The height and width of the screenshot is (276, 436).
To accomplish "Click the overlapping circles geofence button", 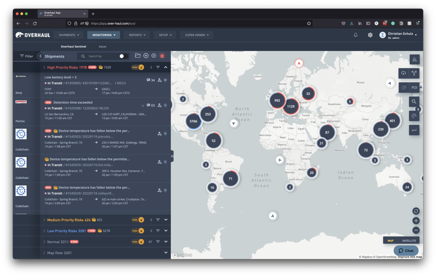I will (x=404, y=87).
